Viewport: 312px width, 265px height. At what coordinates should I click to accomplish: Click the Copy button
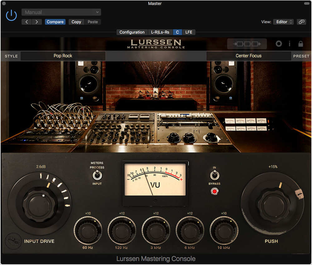point(76,22)
